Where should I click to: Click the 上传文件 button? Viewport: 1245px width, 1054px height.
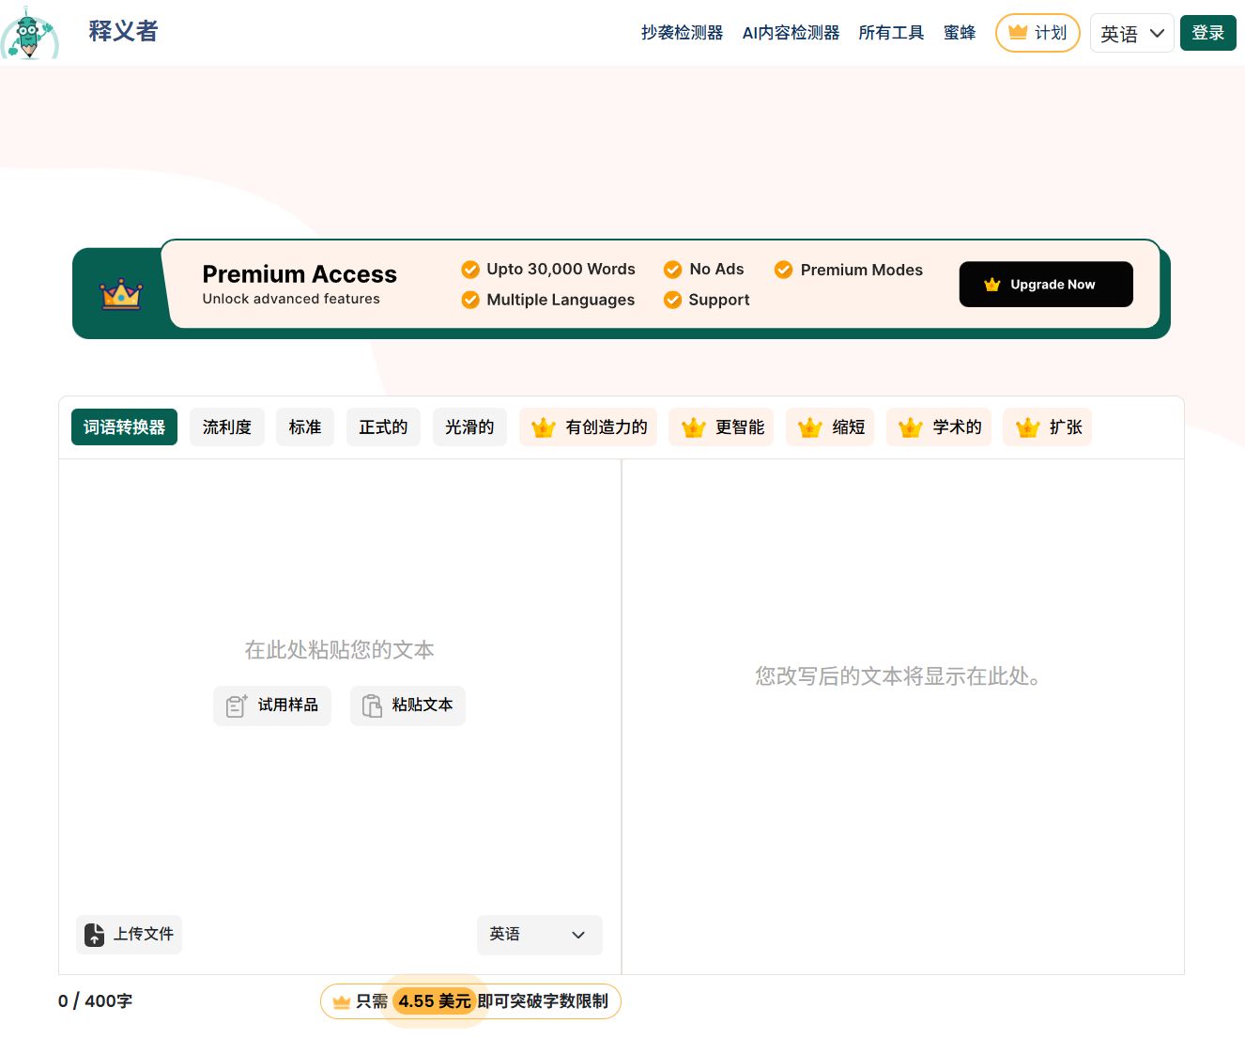tap(129, 935)
